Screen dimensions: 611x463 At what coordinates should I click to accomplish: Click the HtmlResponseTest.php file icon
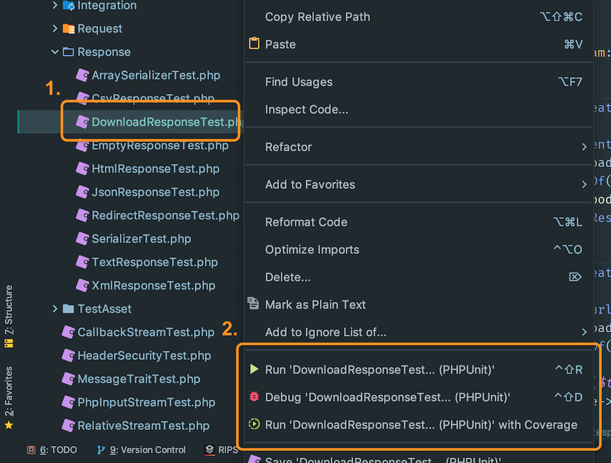pos(82,168)
